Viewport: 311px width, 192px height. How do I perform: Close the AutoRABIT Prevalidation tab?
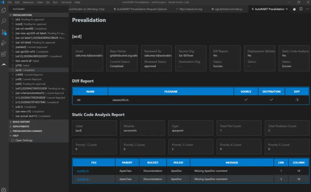point(287,9)
